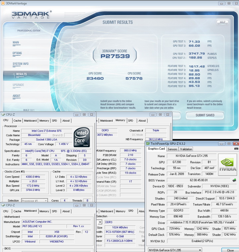239x252 pixels.
Task: Open GPU selector dropdown at GPU-Z bottom
Action: (x=200, y=250)
